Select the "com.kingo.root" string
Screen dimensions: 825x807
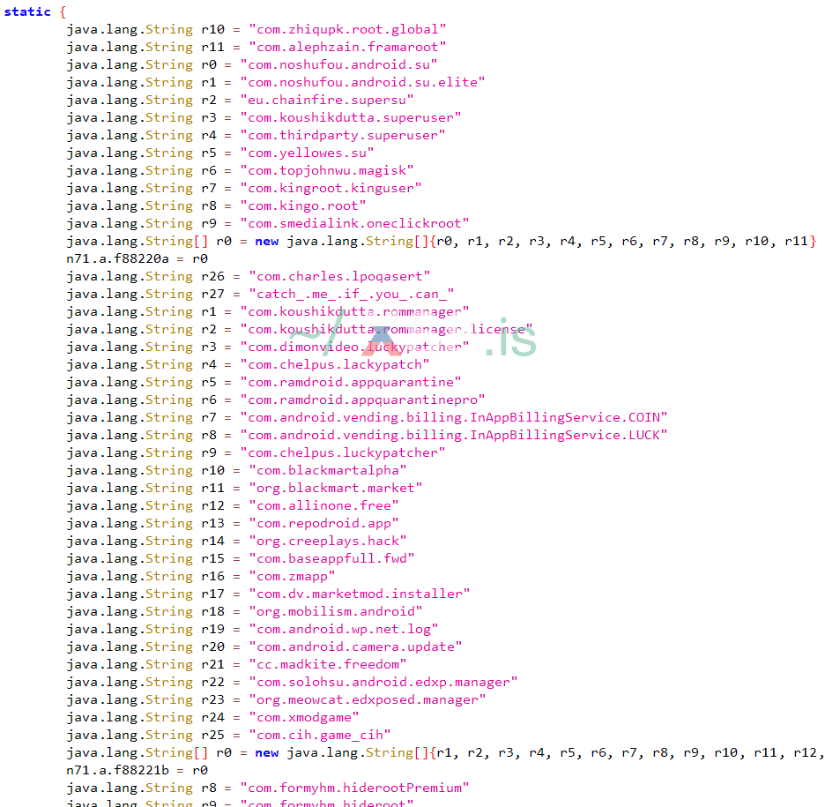coord(303,205)
